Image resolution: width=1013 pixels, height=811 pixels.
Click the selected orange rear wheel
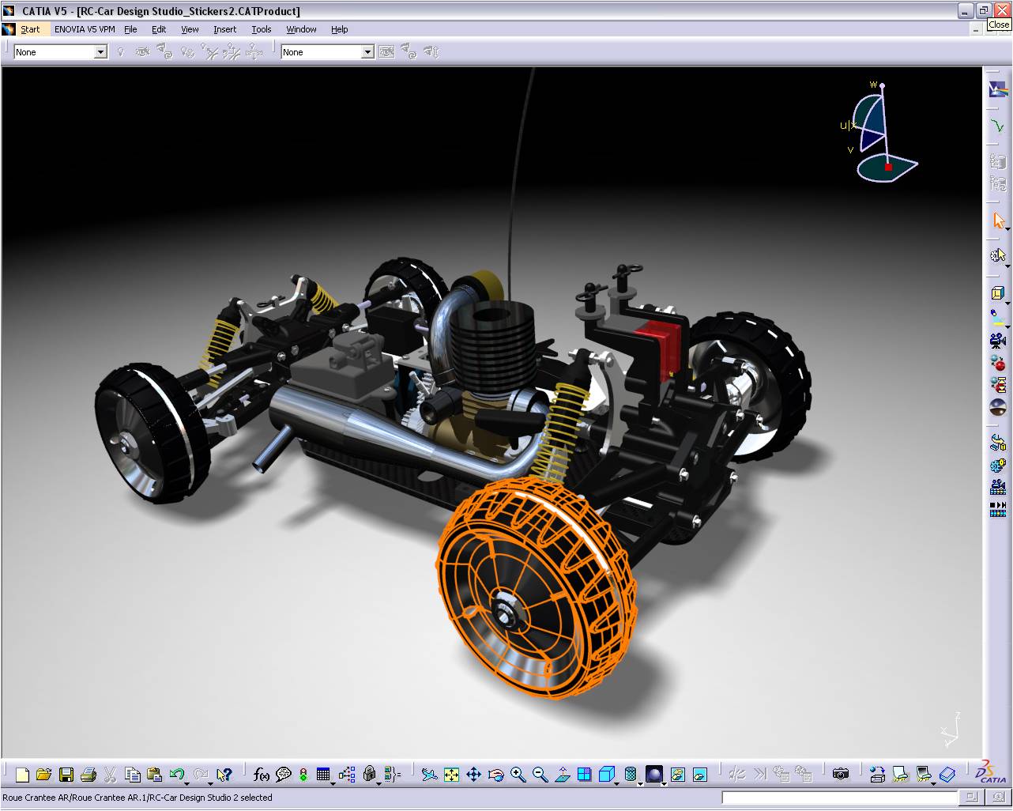[537, 589]
